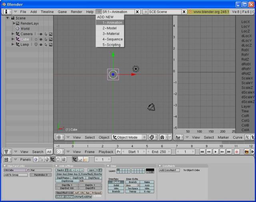Open the Object Mode dropdown
Viewport: 256px width, 202px height.
[129, 137]
